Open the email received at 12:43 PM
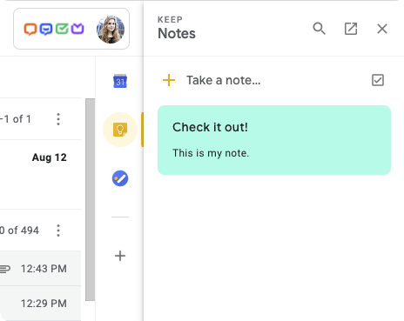This screenshot has width=404, height=321. tap(40, 269)
